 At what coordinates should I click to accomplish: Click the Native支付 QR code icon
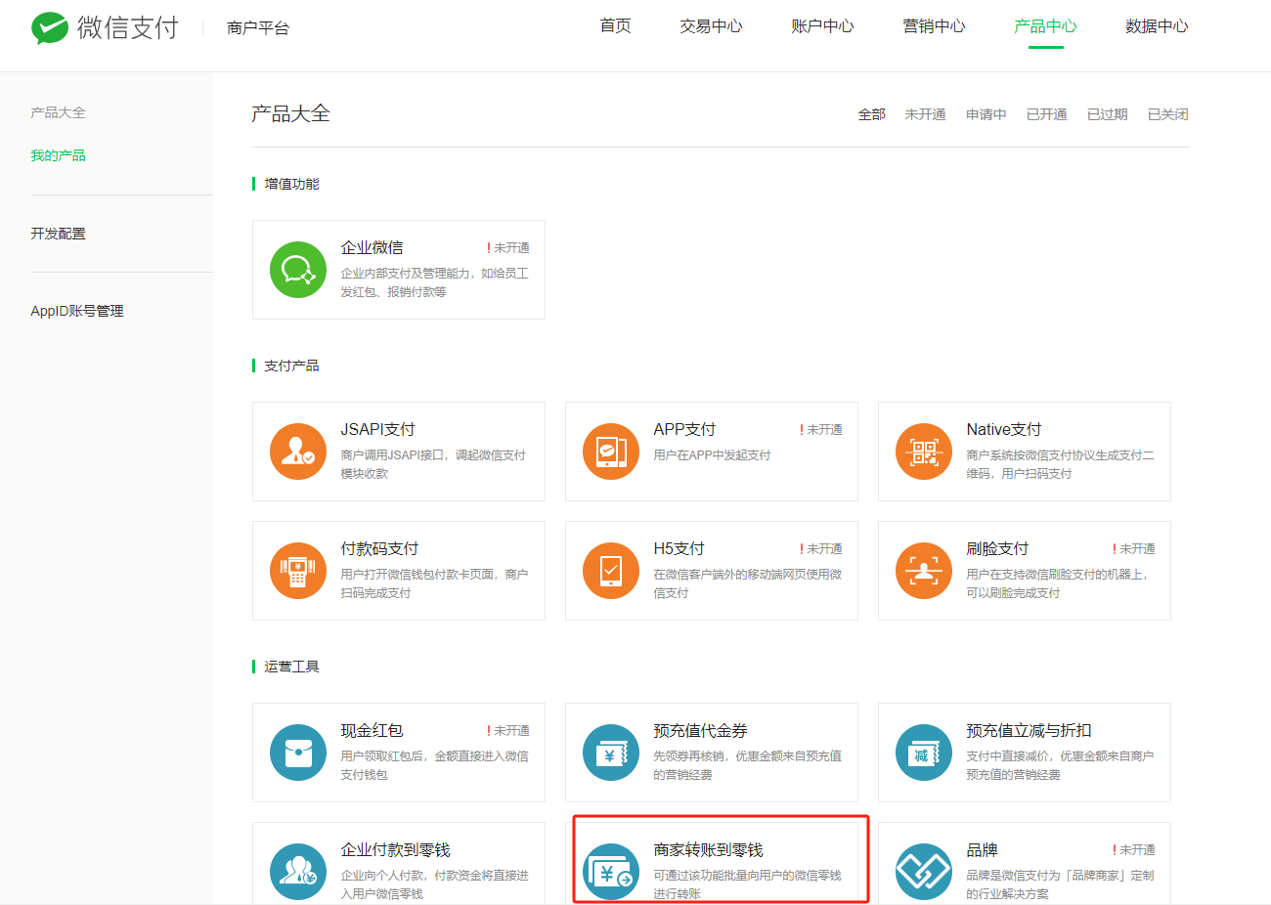pyautogui.click(x=923, y=452)
